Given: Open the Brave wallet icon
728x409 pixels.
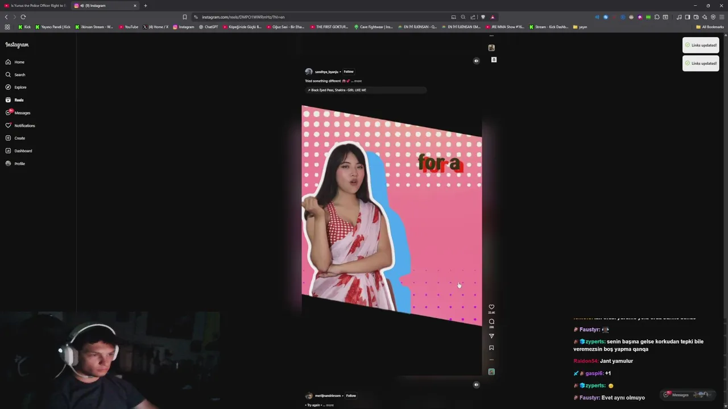Looking at the screenshot, I should 696,17.
